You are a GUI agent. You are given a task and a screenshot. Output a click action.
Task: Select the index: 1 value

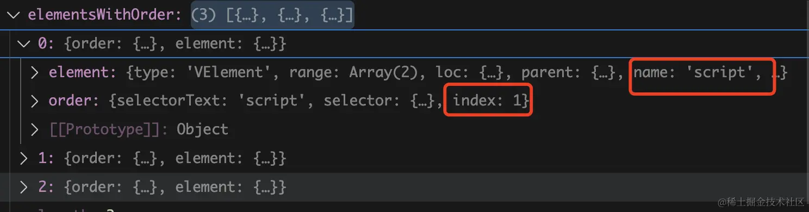click(487, 101)
